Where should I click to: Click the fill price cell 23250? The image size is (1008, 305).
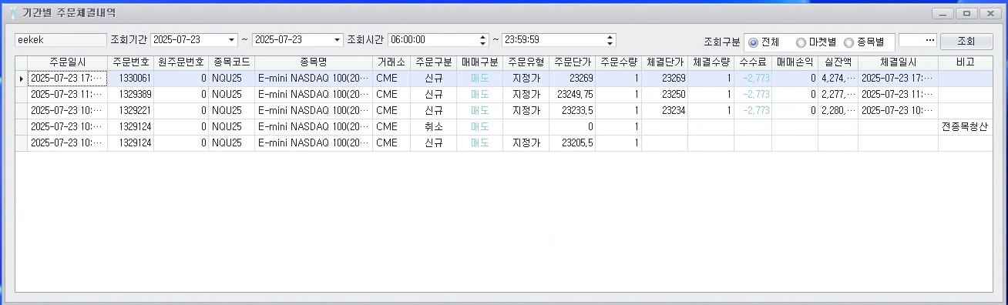664,95
